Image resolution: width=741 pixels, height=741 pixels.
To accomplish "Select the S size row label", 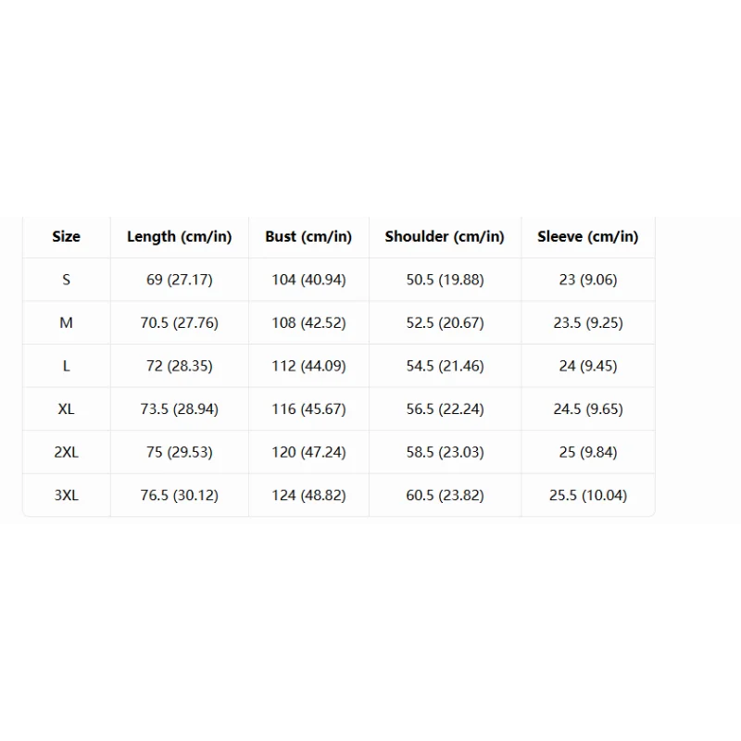I will point(66,280).
